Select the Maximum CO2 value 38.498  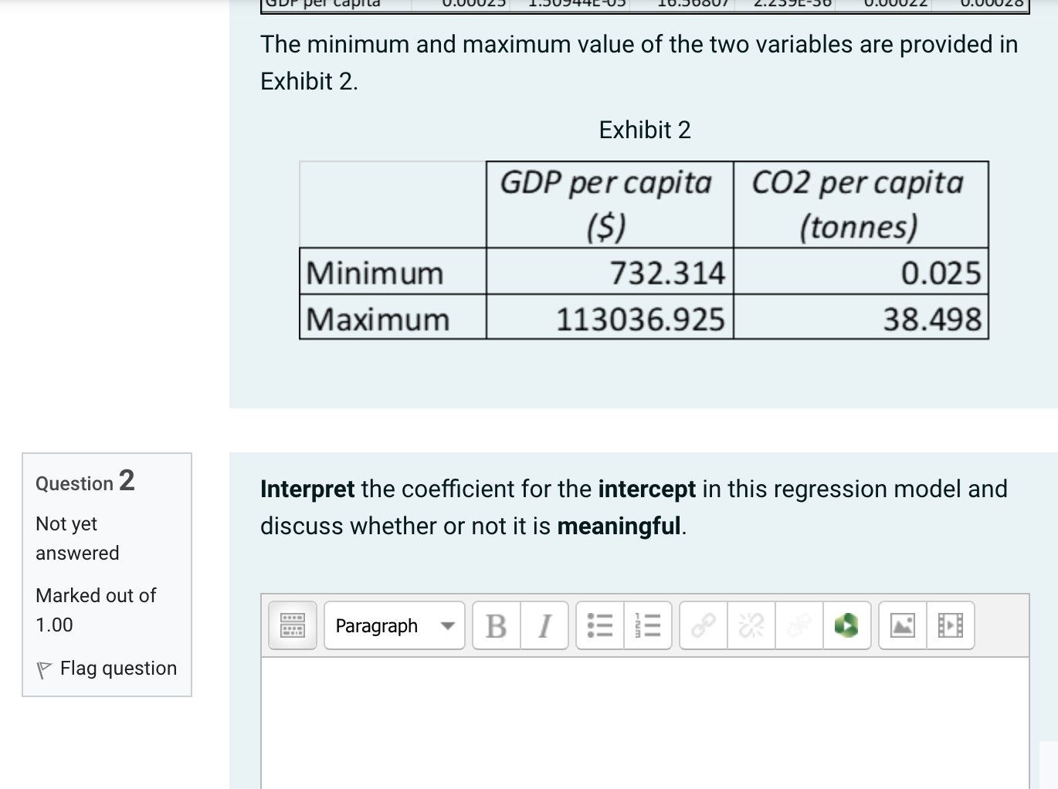point(932,320)
